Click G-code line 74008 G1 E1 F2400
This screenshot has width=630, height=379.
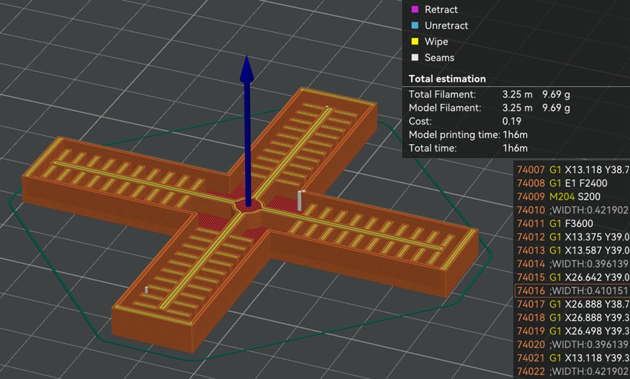point(572,183)
